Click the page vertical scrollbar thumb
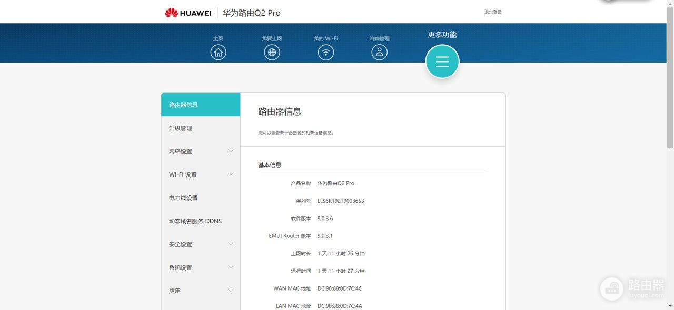674x310 pixels. pos(670,79)
